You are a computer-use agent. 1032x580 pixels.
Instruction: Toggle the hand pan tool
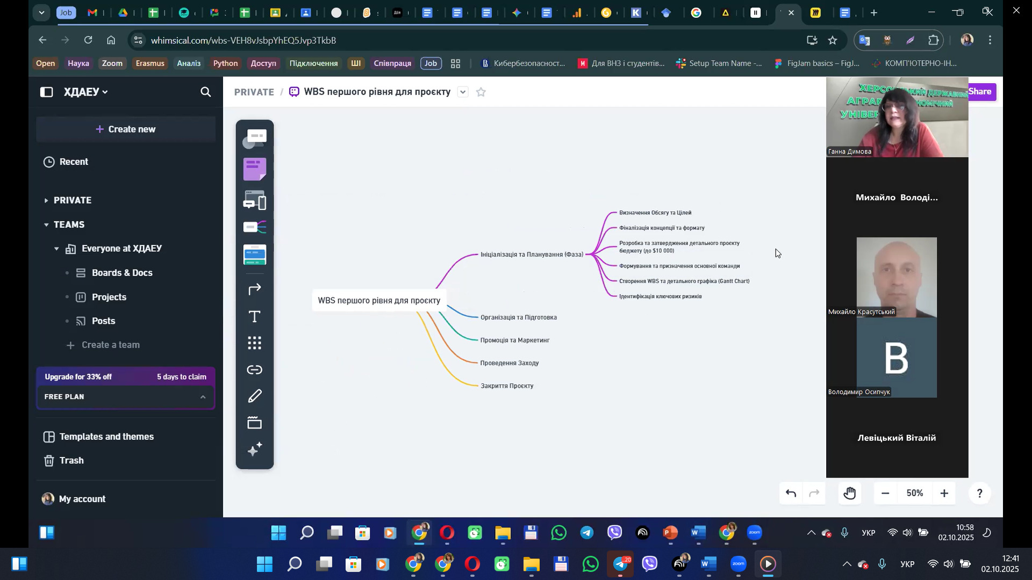[x=850, y=493]
